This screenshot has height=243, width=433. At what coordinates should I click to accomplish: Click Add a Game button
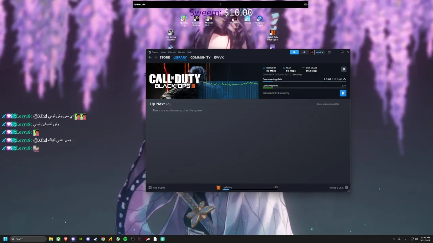pyautogui.click(x=157, y=188)
